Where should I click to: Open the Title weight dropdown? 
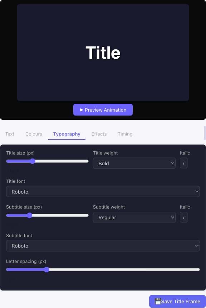134,163
